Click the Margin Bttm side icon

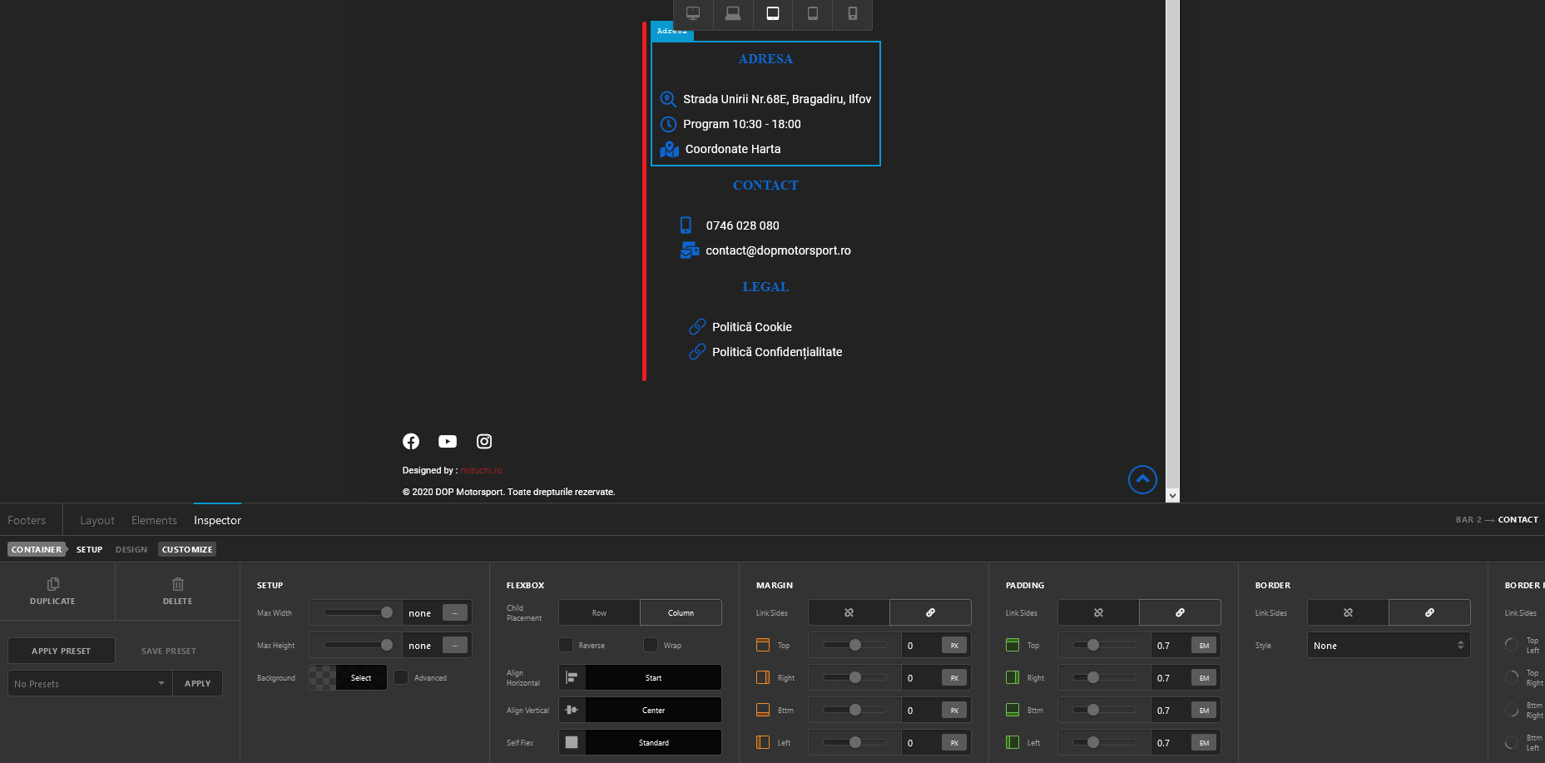[x=763, y=710]
